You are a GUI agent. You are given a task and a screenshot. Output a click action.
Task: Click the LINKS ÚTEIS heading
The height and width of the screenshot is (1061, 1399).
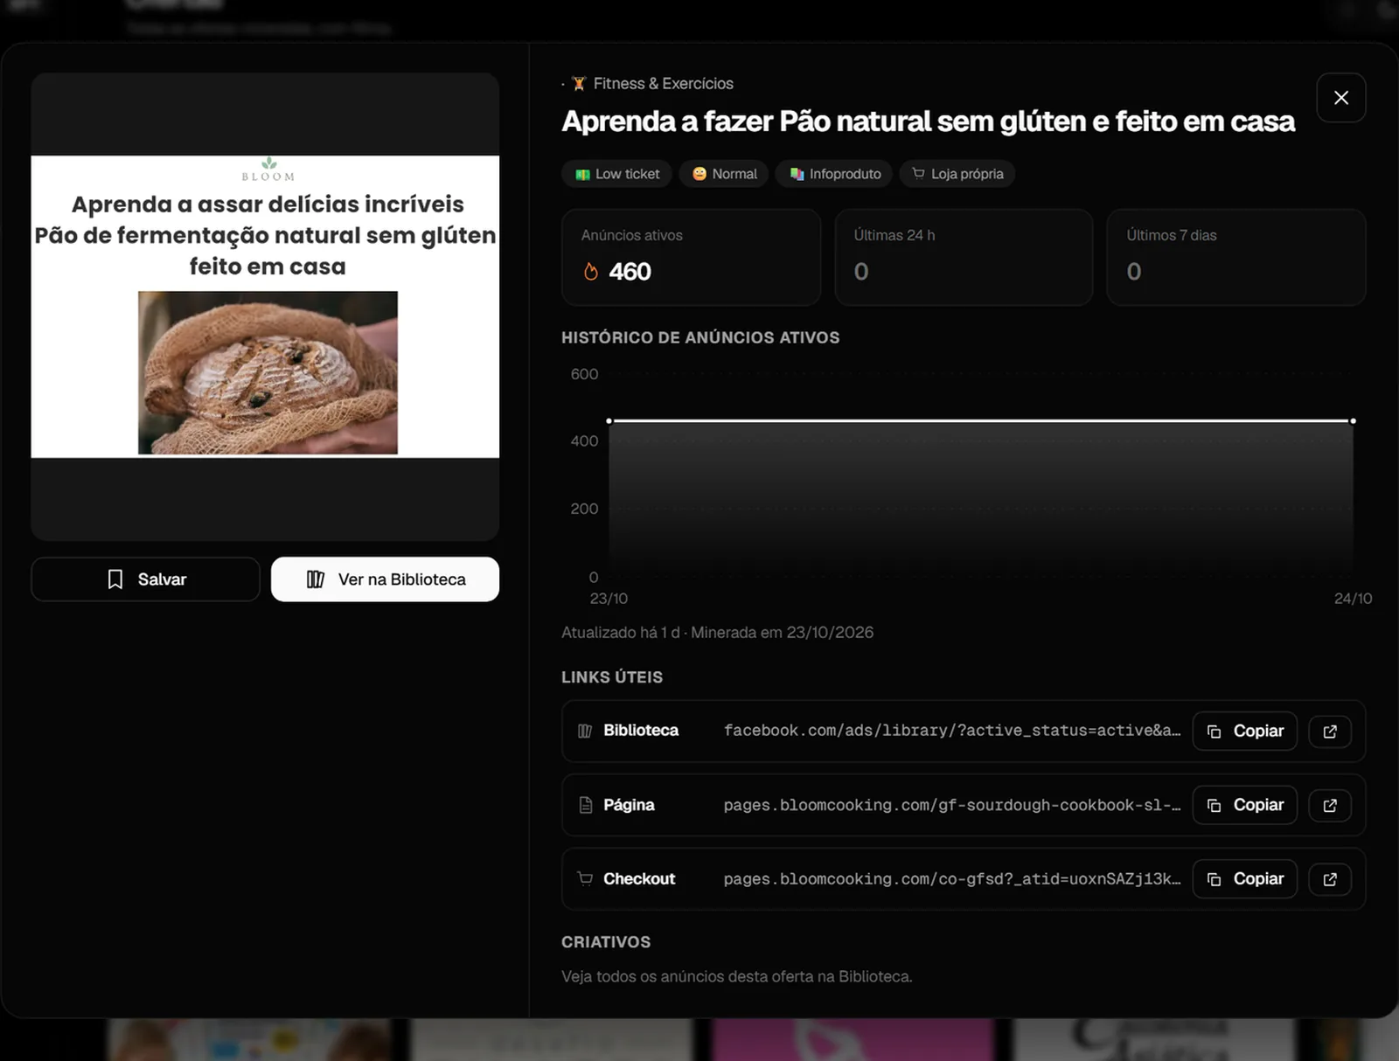612,677
